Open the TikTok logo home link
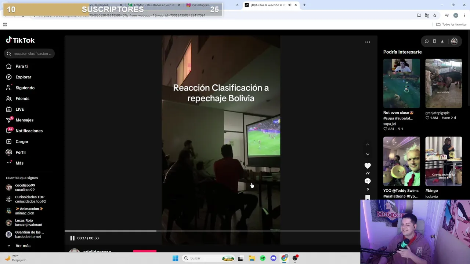Screen dimensions: 470x264 (20, 40)
